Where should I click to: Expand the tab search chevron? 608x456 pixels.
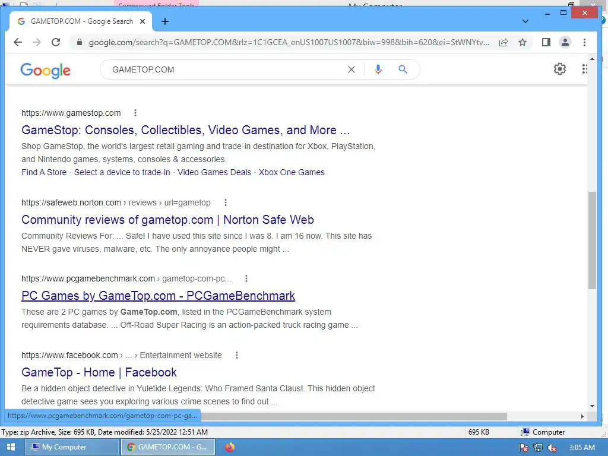pyautogui.click(x=525, y=21)
